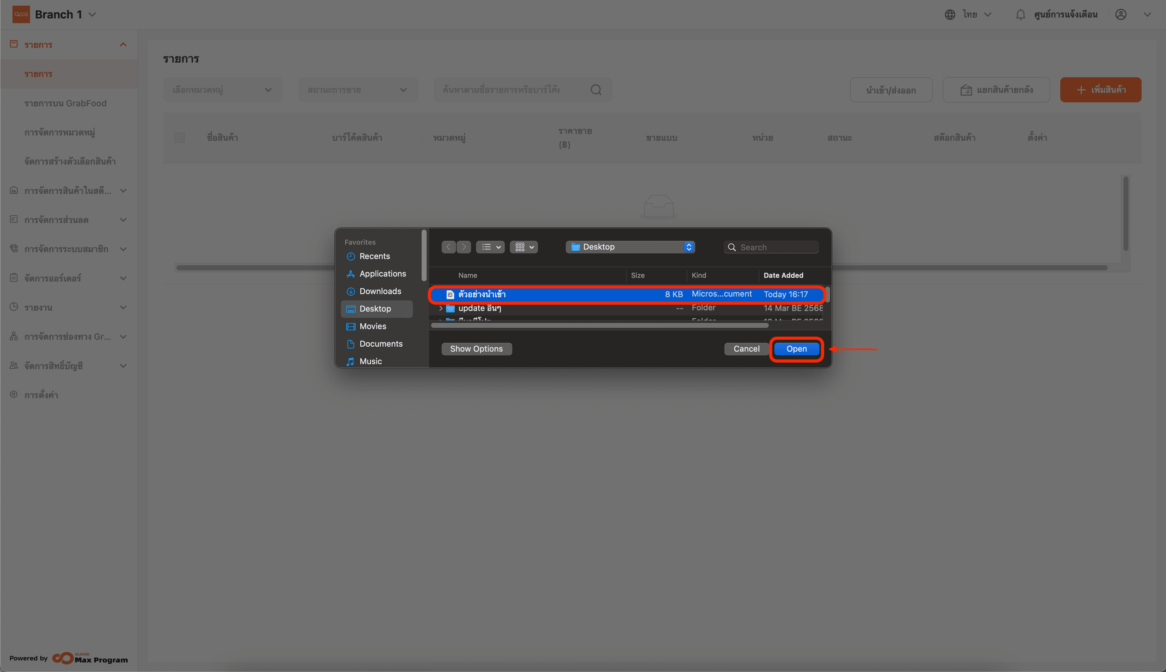
Task: Open the สถานะการขาย status dropdown
Action: pos(357,89)
